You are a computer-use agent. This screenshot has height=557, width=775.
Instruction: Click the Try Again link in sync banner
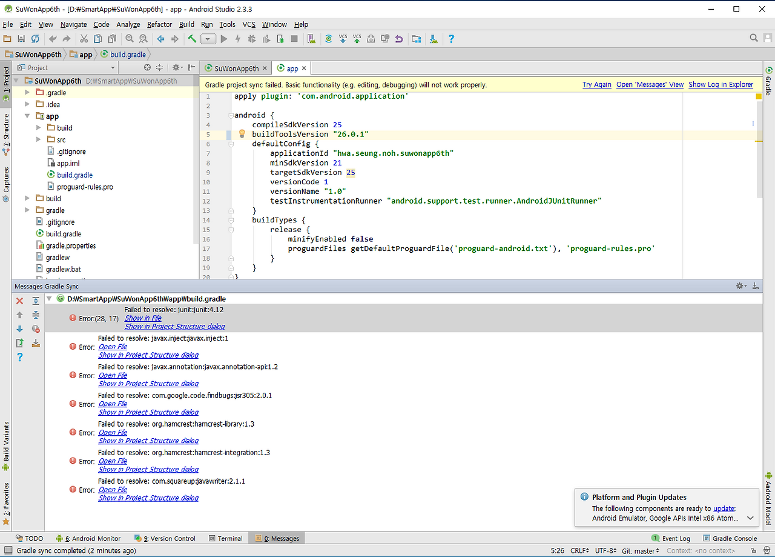596,85
